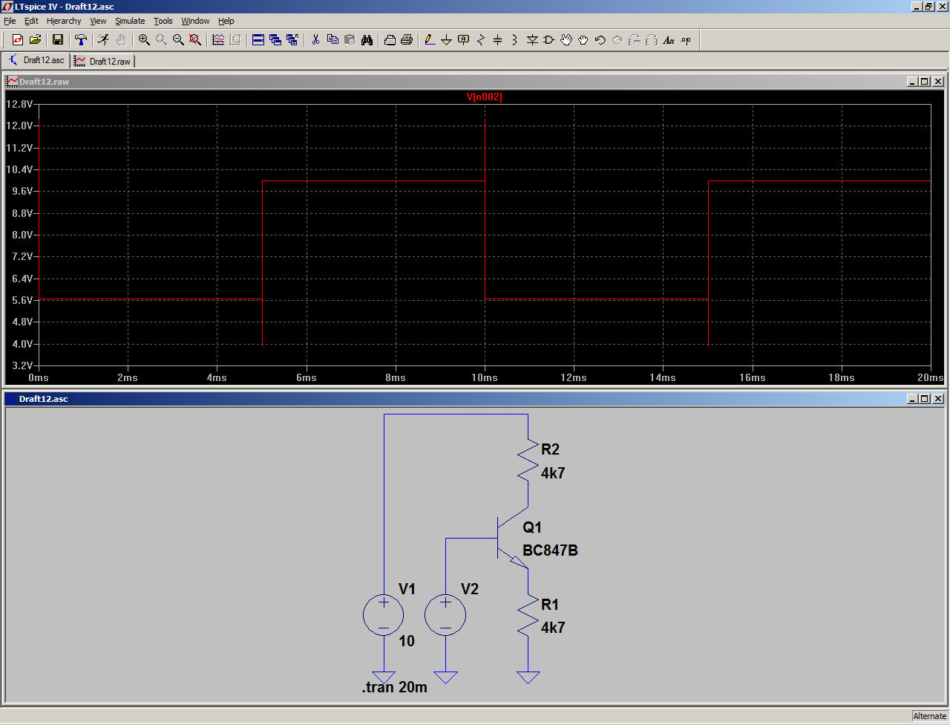Select the Text Aa tool
Image resolution: width=950 pixels, height=725 pixels.
click(669, 40)
